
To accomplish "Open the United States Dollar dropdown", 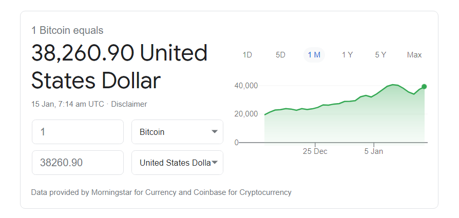I will click(178, 163).
